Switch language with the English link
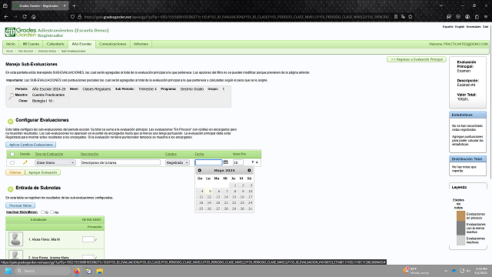Viewport: 492px width, 277px height. (460, 27)
